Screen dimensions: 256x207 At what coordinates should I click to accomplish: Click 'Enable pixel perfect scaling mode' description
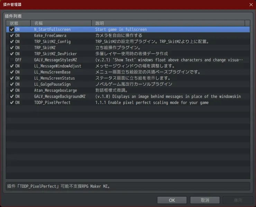[152, 102]
